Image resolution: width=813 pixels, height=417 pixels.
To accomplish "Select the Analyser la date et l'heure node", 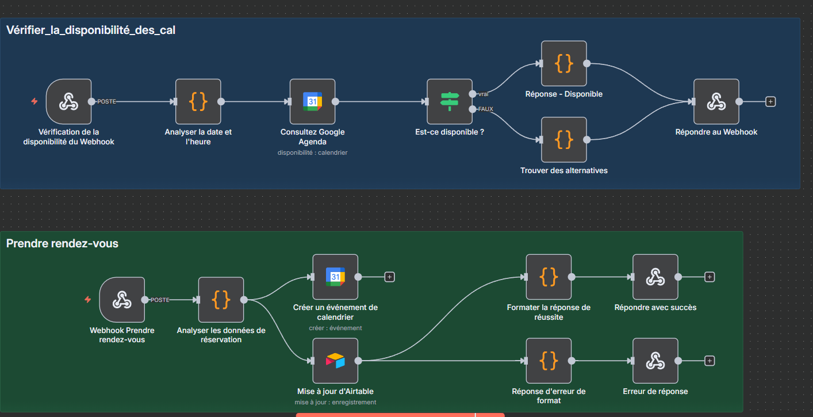I will [x=198, y=102].
